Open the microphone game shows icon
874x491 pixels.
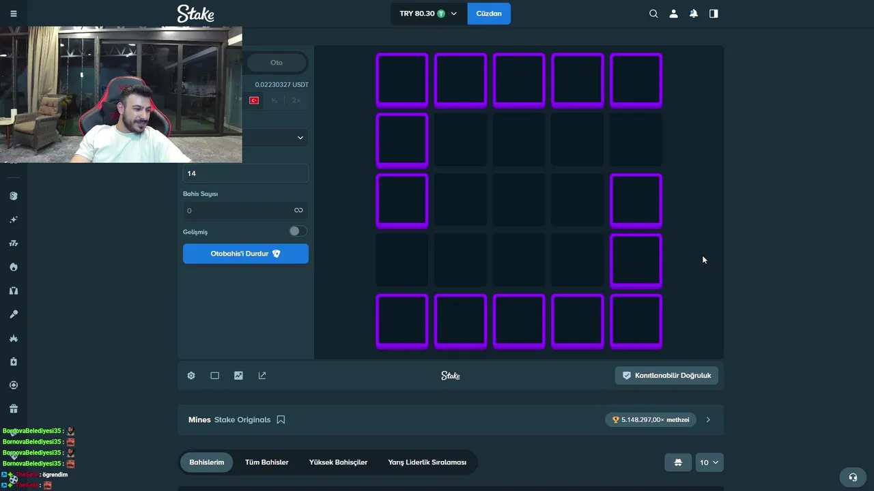(x=14, y=314)
